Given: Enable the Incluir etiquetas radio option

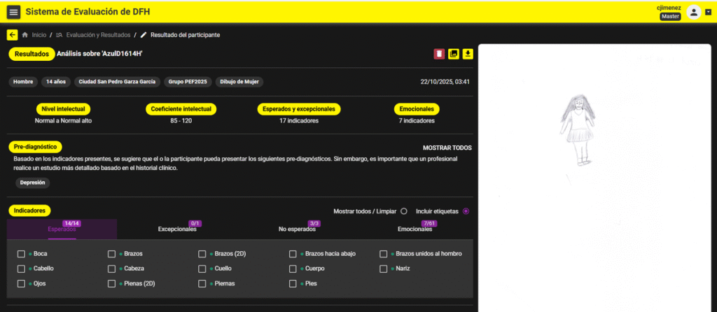Looking at the screenshot, I should (466, 211).
